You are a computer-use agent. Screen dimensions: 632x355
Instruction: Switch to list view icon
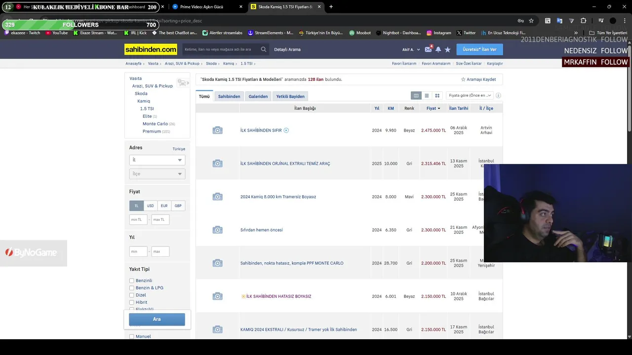(x=427, y=96)
